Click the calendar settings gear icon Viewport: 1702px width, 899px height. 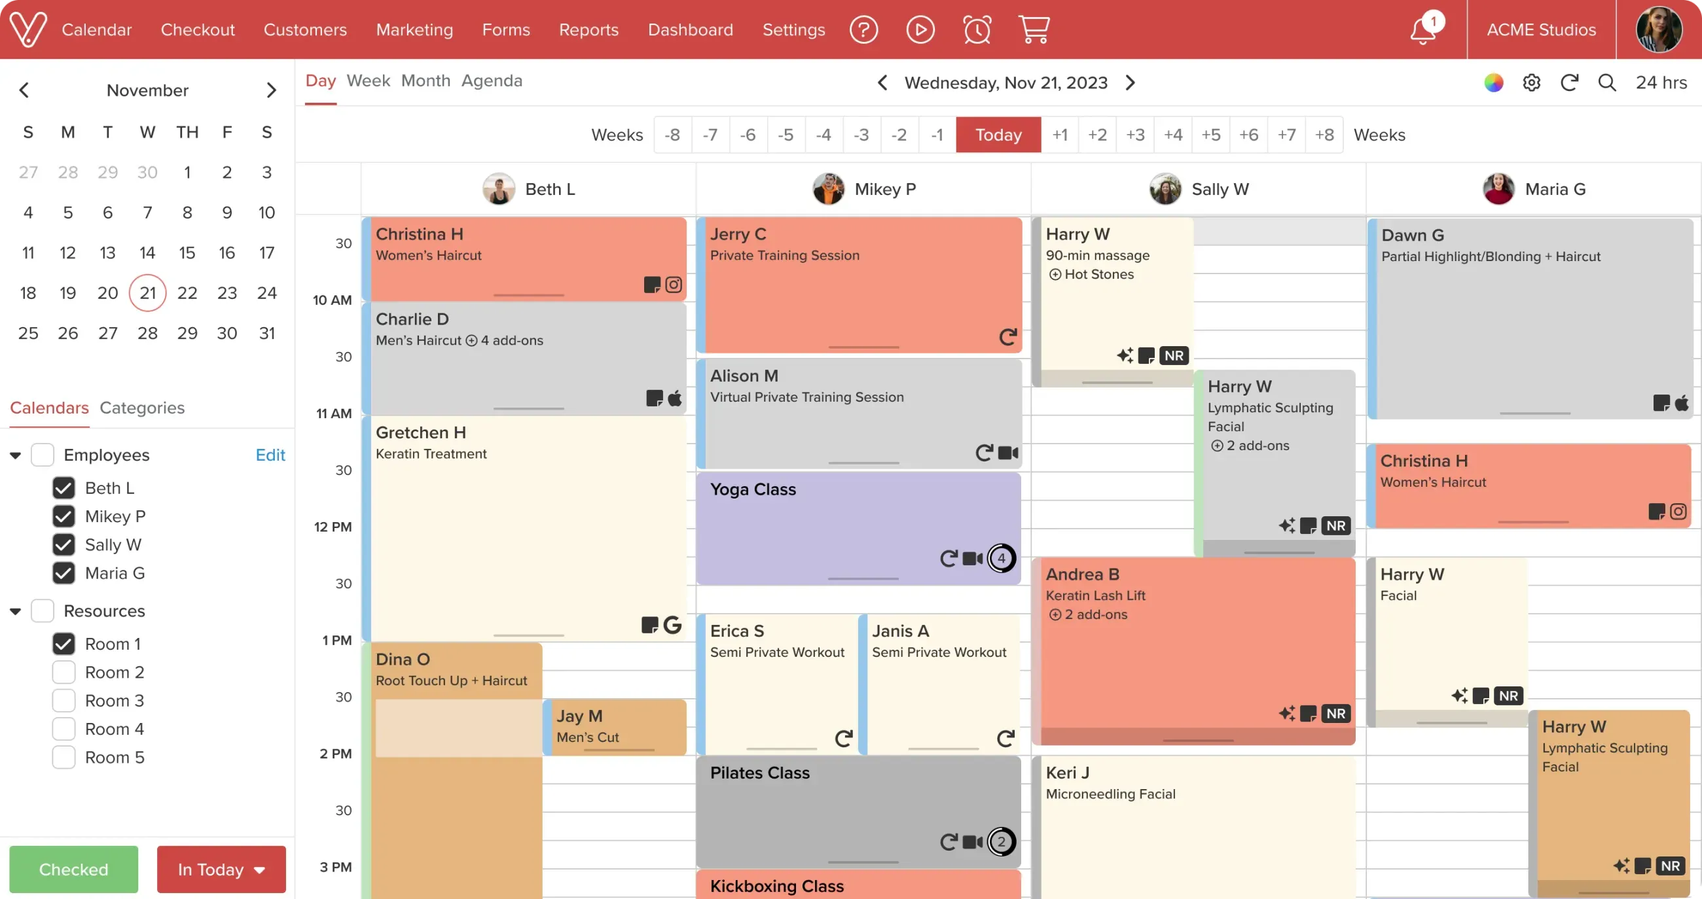coord(1532,82)
